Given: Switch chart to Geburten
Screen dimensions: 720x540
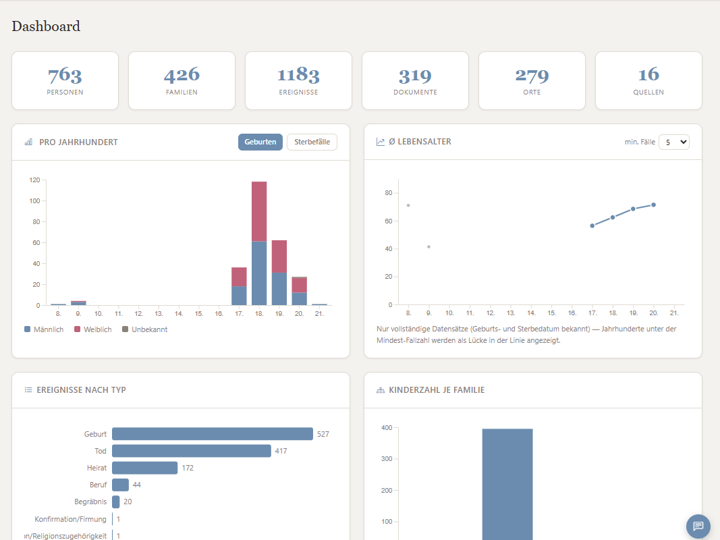Looking at the screenshot, I should tap(260, 142).
